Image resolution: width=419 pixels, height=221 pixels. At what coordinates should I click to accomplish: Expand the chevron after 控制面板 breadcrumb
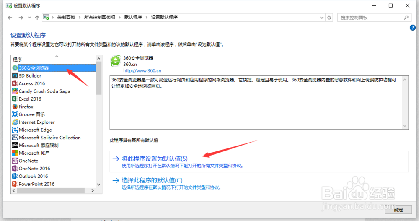[80, 17]
